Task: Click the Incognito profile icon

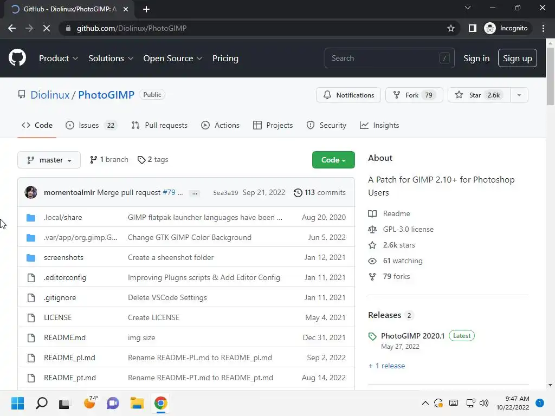Action: [x=490, y=28]
